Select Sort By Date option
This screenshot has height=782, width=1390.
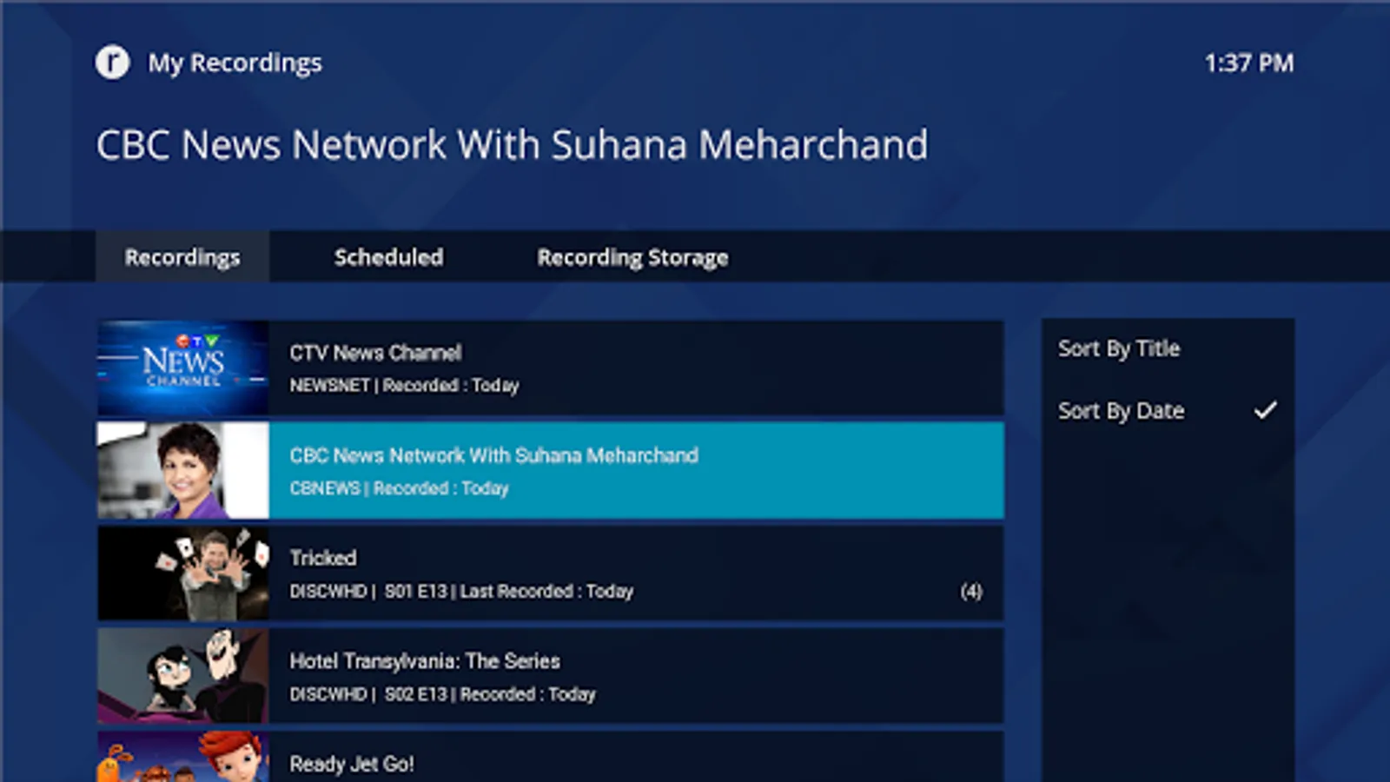(x=1121, y=410)
